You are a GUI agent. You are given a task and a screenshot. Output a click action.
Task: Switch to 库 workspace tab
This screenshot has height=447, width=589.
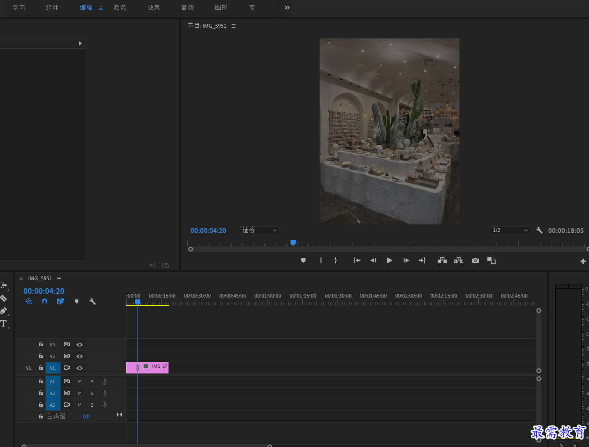(x=252, y=7)
